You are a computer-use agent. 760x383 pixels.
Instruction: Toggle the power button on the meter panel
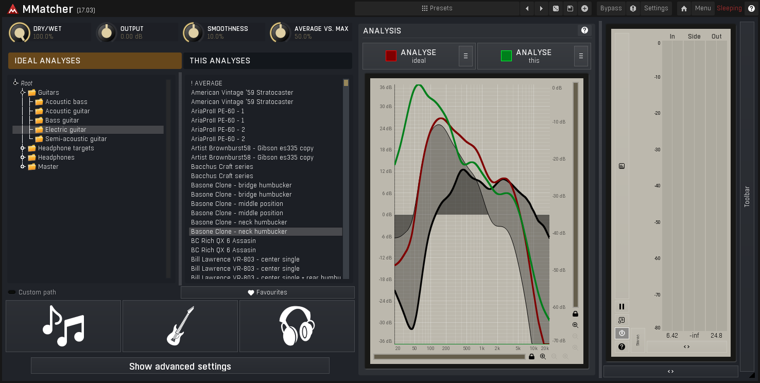[x=621, y=333]
